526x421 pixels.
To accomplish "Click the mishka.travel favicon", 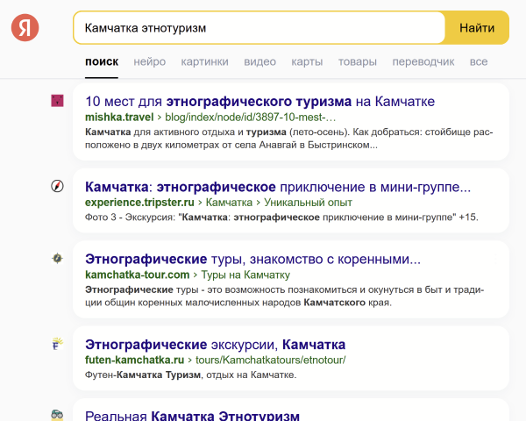I will tap(57, 101).
